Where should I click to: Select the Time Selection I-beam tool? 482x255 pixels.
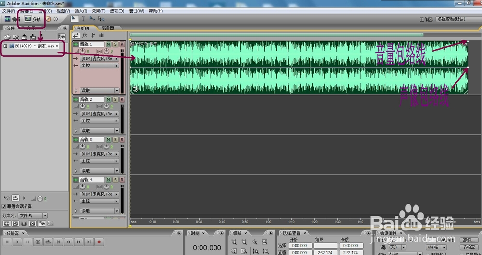[x=83, y=19]
